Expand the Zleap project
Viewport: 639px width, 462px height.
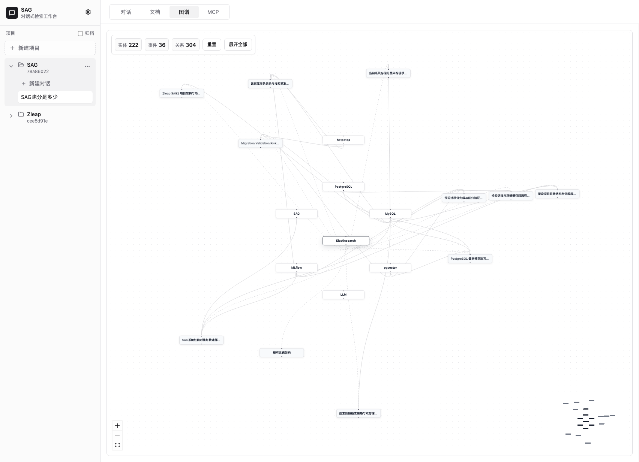click(x=11, y=116)
